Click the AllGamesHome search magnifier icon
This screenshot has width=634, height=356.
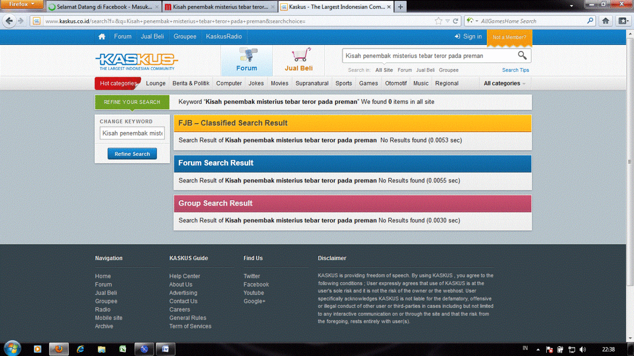pos(590,21)
